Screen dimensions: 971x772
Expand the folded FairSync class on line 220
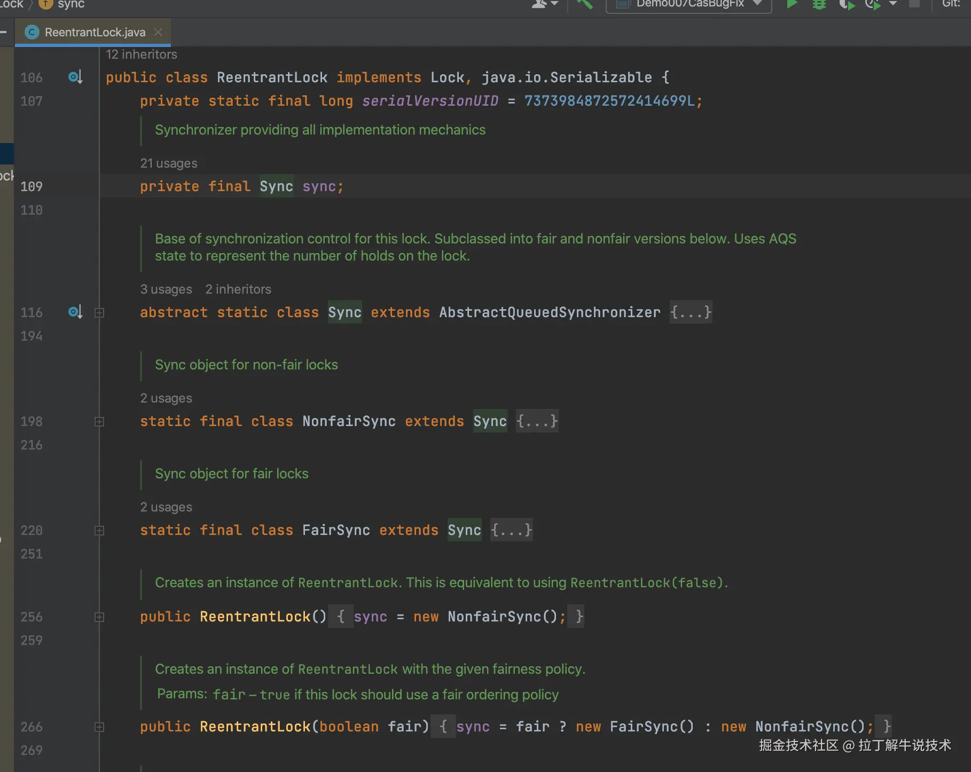[99, 531]
